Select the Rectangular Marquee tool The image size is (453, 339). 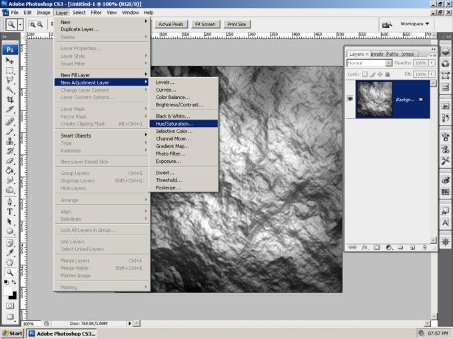coord(10,70)
